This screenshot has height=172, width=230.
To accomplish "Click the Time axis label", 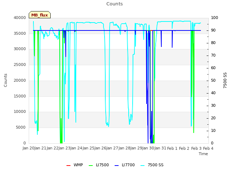I will pyautogui.click(x=203, y=154).
